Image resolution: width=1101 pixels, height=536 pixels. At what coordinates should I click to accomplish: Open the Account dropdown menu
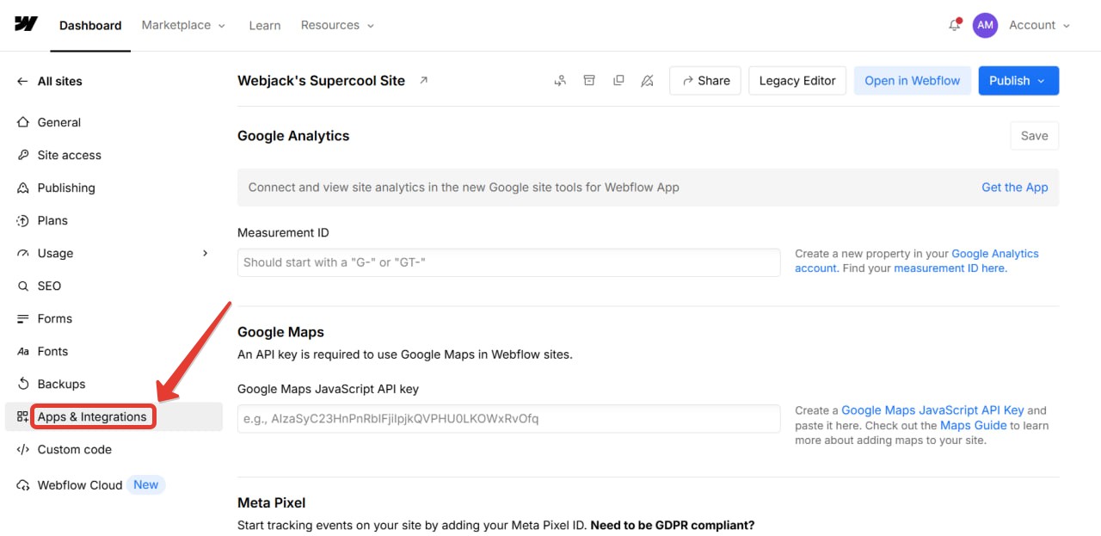(1039, 25)
